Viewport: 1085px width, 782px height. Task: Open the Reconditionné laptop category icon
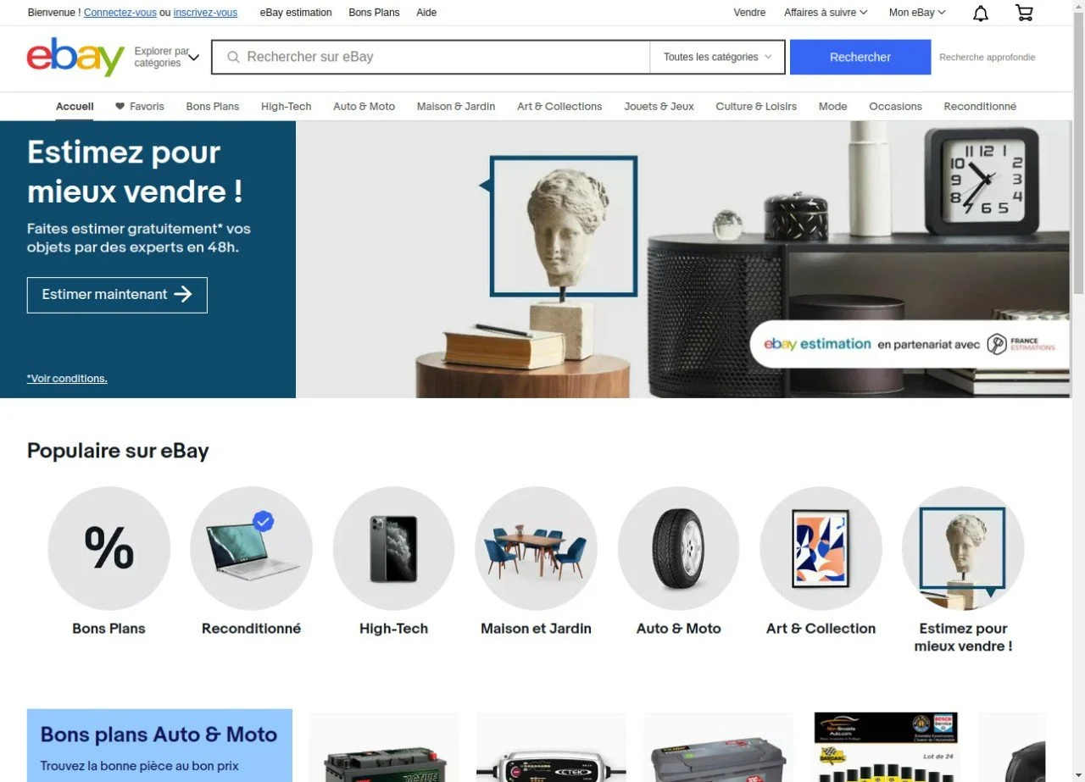point(252,548)
